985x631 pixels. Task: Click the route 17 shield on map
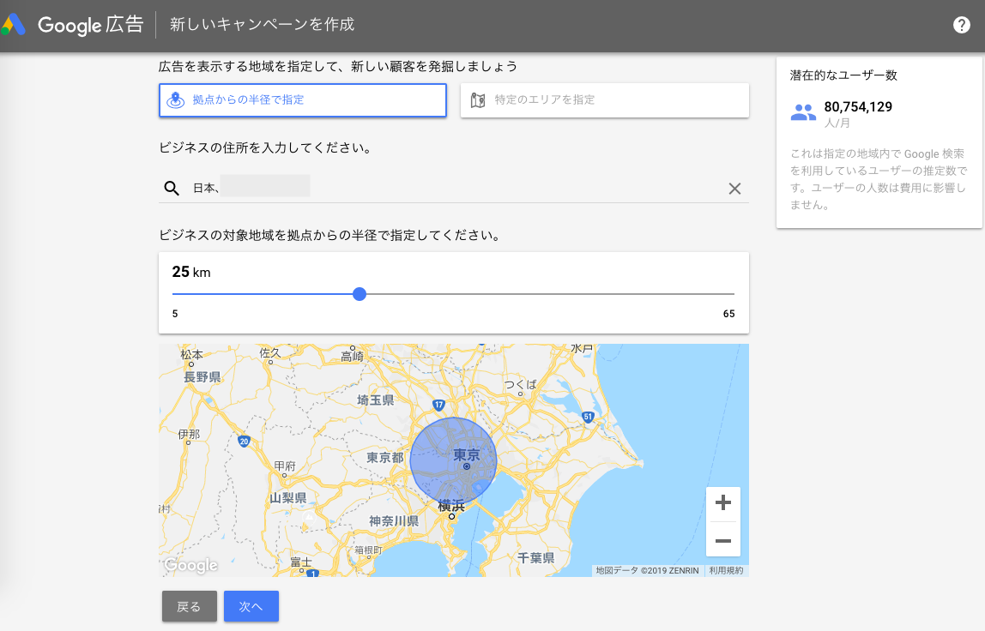438,405
